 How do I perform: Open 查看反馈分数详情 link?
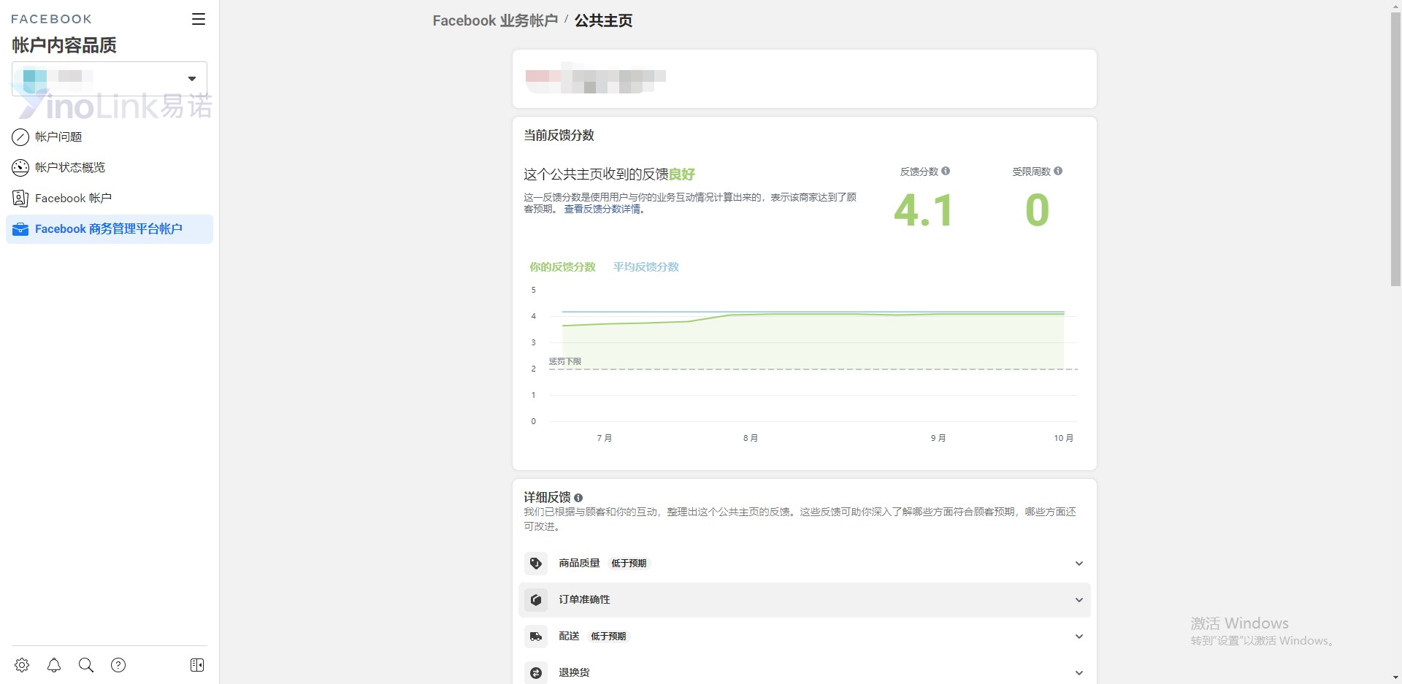[x=602, y=209]
